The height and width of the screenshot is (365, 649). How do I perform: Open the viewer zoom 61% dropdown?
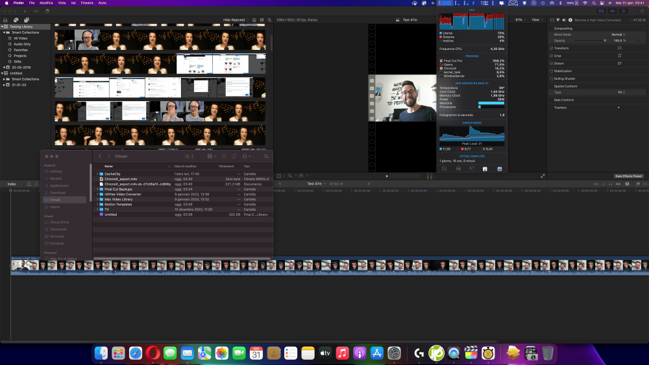pos(520,20)
